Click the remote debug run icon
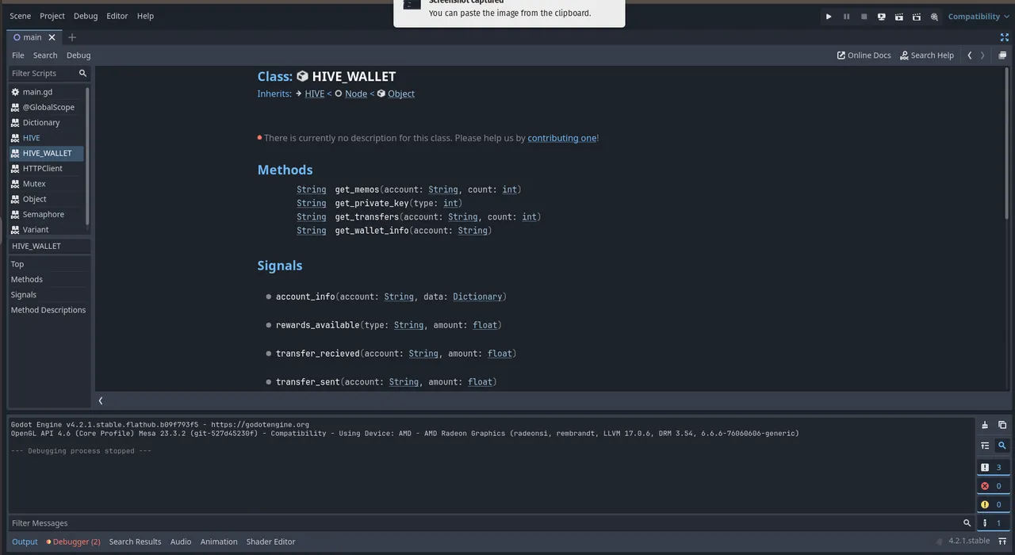Image resolution: width=1015 pixels, height=555 pixels. (x=881, y=17)
